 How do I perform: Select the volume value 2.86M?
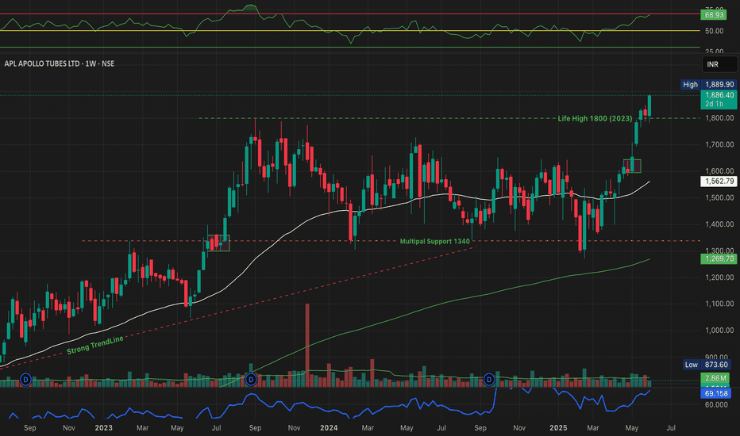715,378
